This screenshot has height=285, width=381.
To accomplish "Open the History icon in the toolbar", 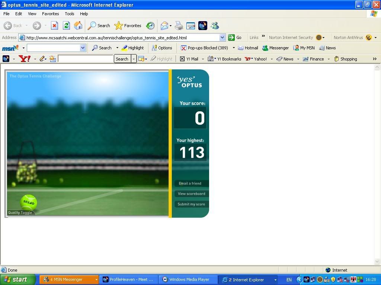I will pyautogui.click(x=150, y=26).
